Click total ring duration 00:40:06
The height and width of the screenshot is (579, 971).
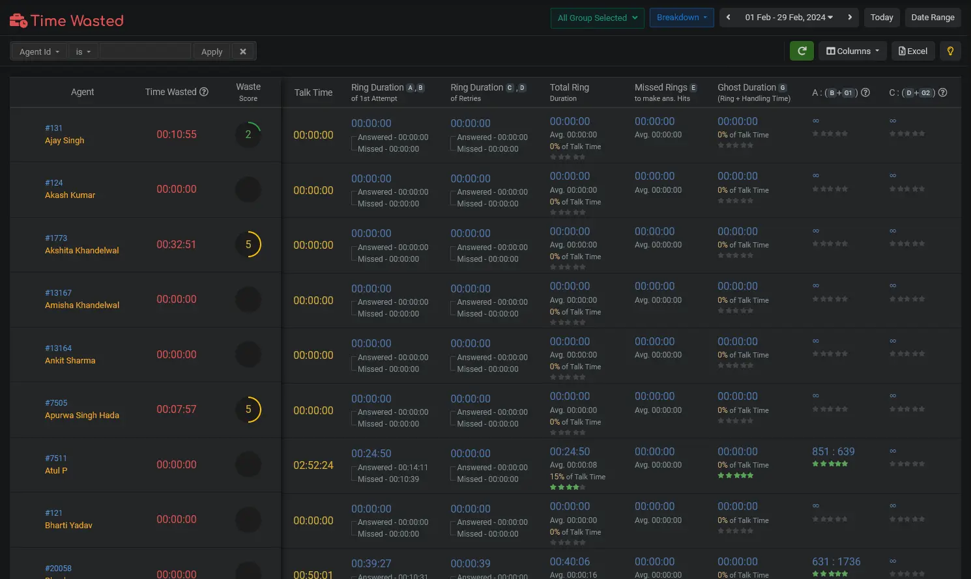tap(570, 561)
